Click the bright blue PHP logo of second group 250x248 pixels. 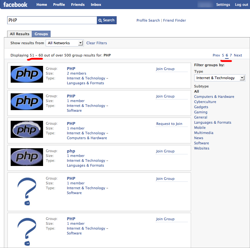pos(27,102)
